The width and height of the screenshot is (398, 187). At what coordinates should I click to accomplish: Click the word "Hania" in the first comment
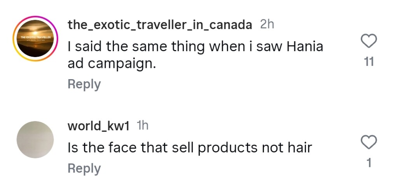point(305,47)
